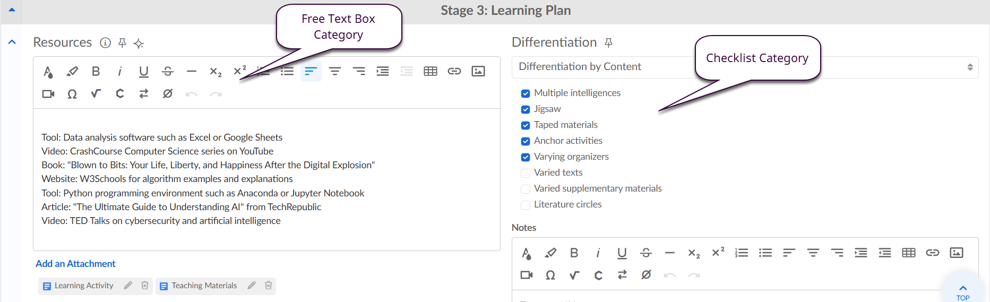The image size is (990, 302).
Task: Open special characters Omega in Resources toolbar
Action: pyautogui.click(x=72, y=94)
